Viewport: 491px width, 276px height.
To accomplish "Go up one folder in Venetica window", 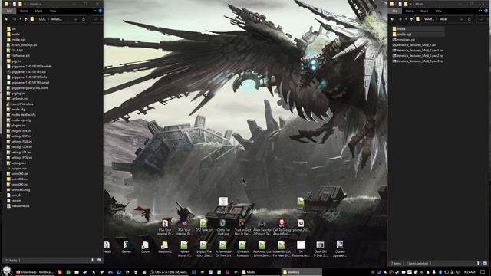I will (25, 19).
